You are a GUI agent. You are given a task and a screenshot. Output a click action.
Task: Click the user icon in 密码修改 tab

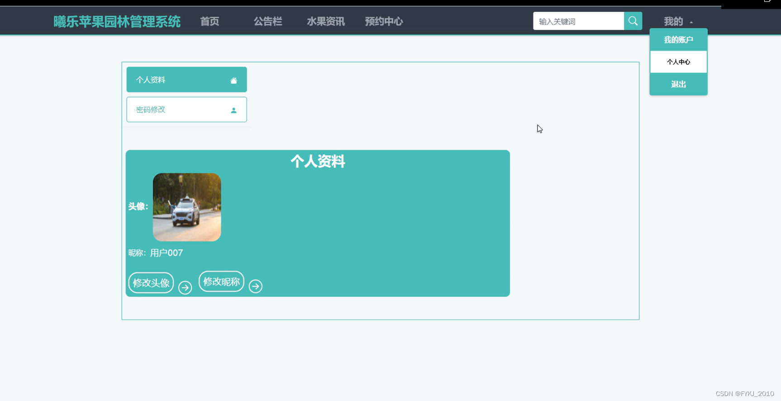(x=233, y=110)
